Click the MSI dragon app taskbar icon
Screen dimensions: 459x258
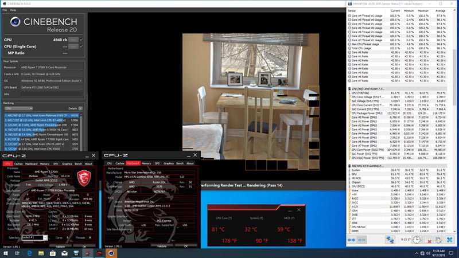99,253
